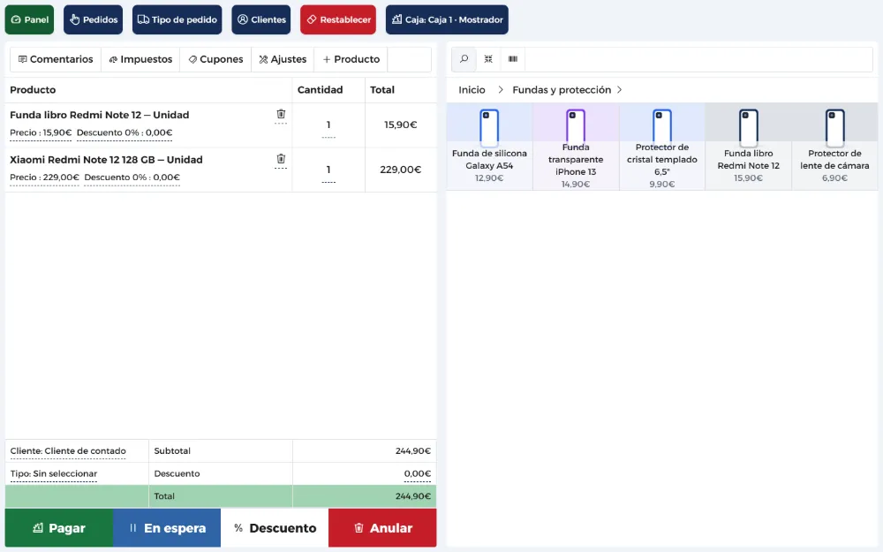Add Funda transparente iPhone 13

(x=576, y=147)
